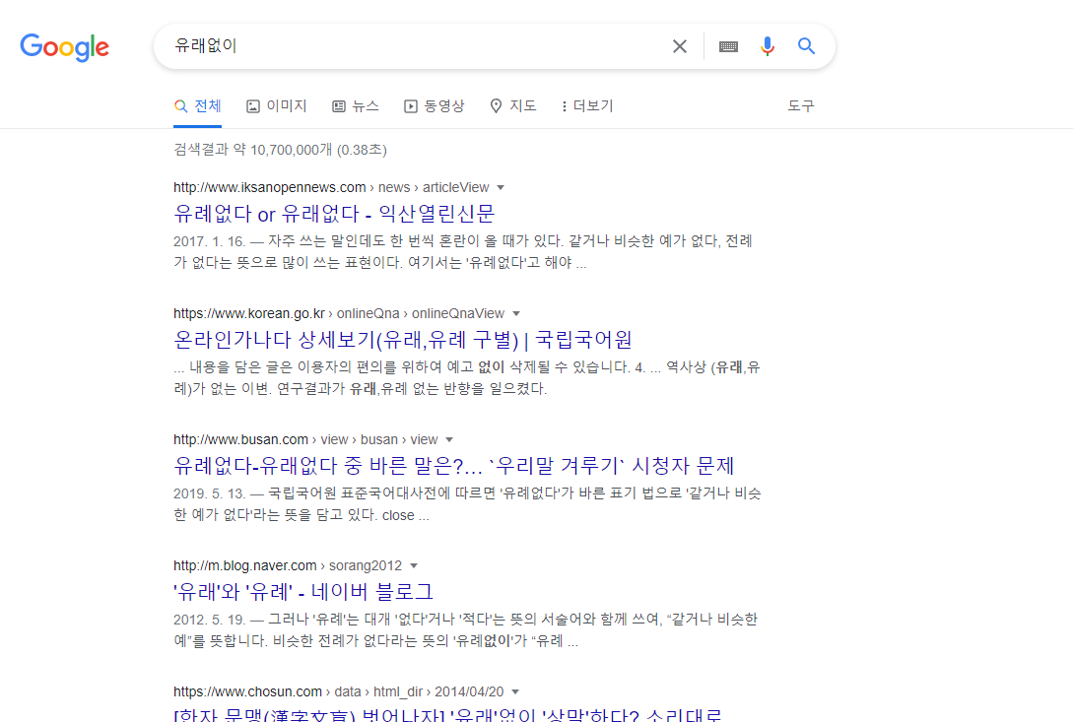Open the 더보기 menu
Image resolution: width=1073 pixels, height=722 pixels.
click(587, 106)
